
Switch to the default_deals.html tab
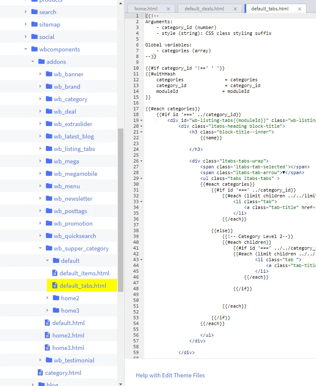(204, 9)
